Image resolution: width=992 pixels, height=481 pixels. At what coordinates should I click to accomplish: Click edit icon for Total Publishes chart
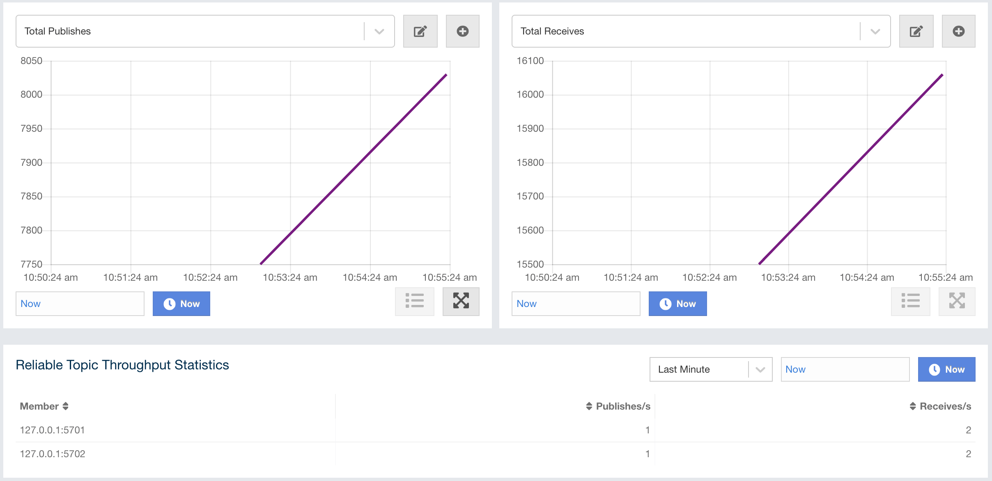[420, 31]
